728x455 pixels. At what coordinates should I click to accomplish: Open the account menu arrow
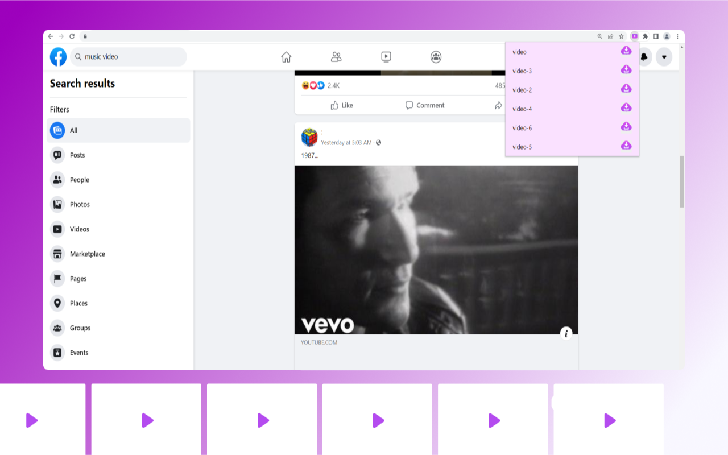tap(664, 57)
